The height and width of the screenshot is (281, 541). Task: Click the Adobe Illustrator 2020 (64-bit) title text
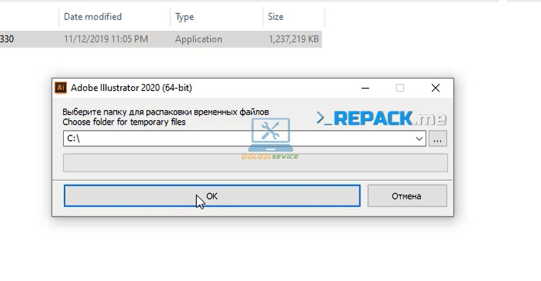click(x=132, y=88)
